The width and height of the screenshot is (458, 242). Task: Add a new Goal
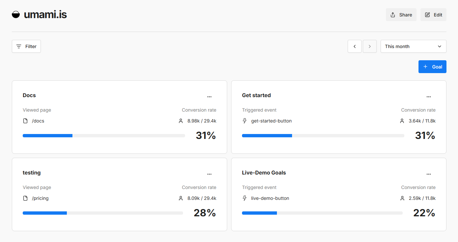[x=432, y=67]
